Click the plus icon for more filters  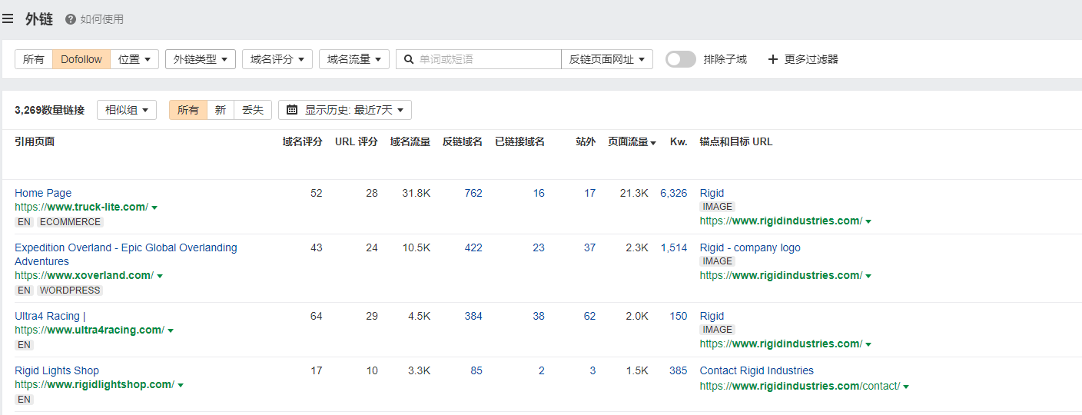[773, 59]
